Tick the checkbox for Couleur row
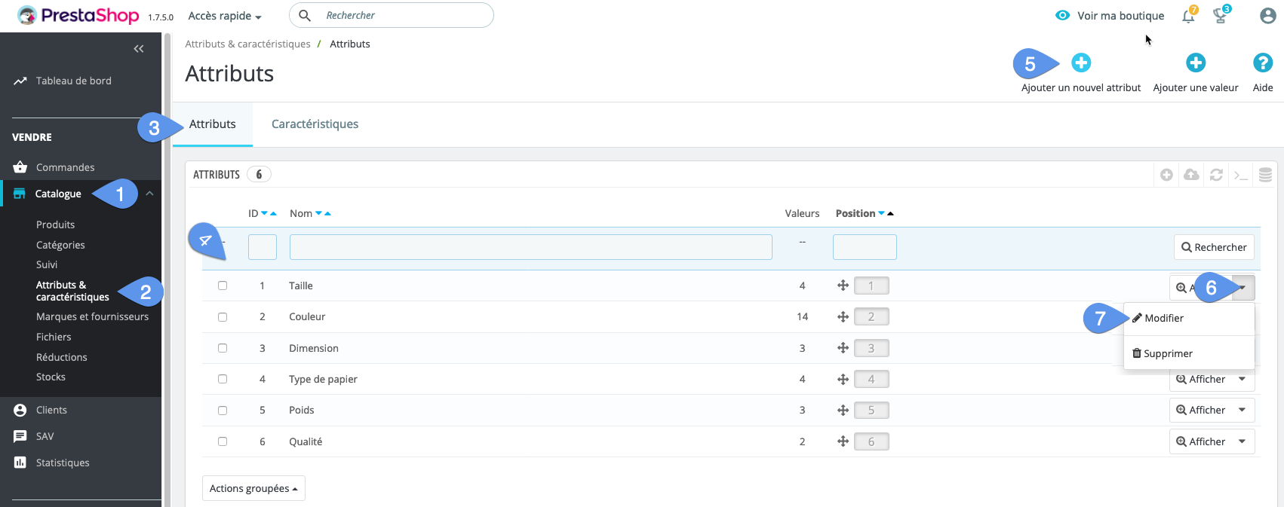Image resolution: width=1284 pixels, height=507 pixels. (223, 317)
